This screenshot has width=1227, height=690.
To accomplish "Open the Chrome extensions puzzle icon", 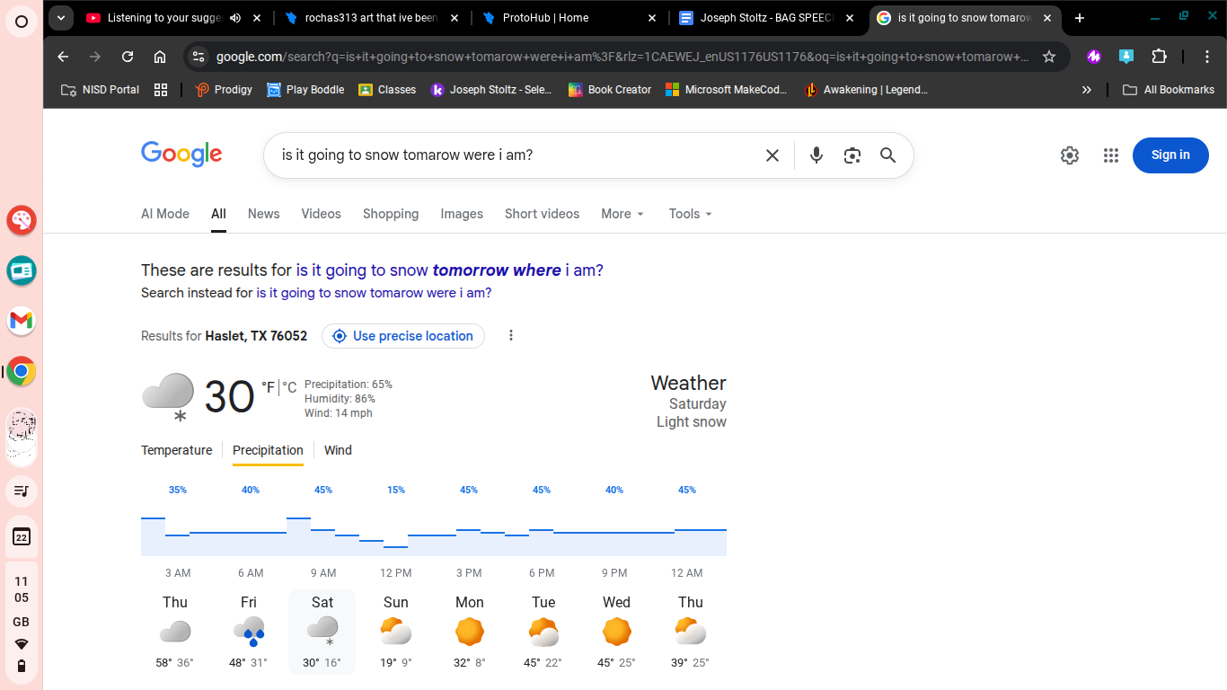I will [x=1159, y=57].
